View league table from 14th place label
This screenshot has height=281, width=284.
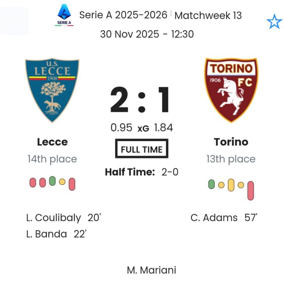(x=52, y=159)
